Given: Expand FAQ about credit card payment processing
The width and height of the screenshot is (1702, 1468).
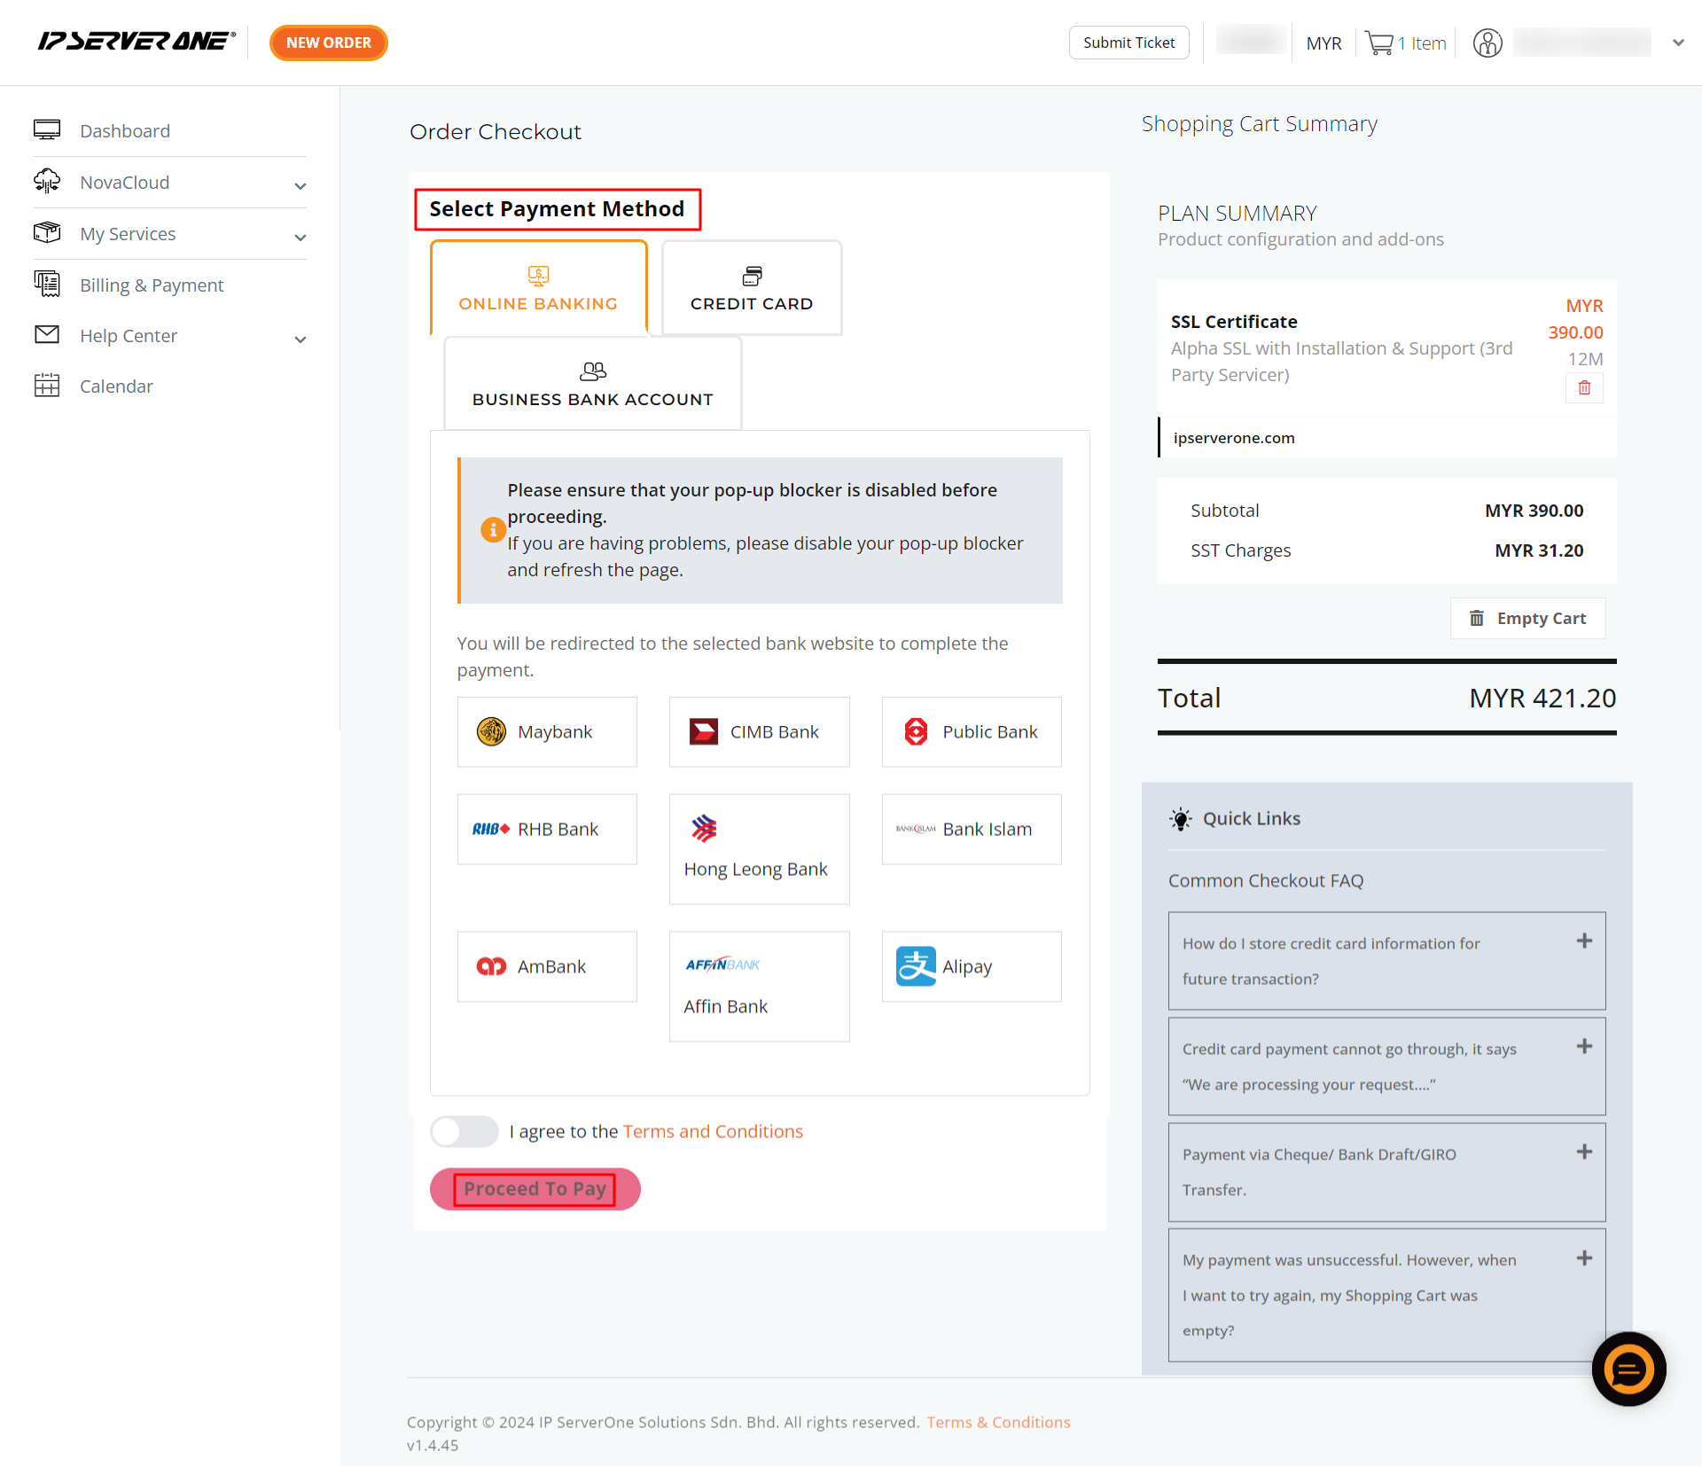Looking at the screenshot, I should [1387, 1067].
